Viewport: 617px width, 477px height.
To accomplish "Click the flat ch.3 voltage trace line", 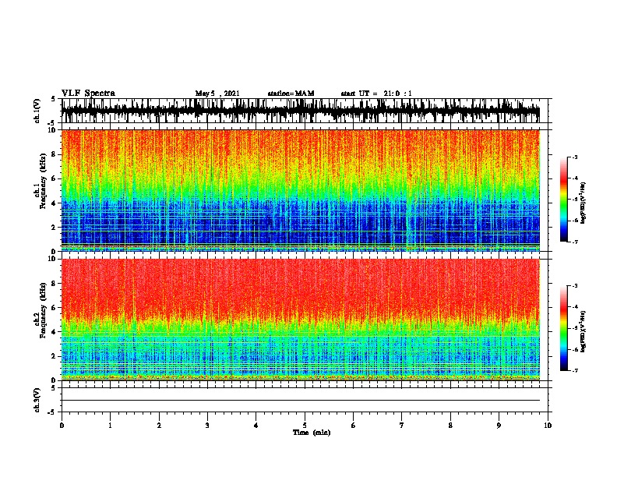I will pyautogui.click(x=300, y=401).
